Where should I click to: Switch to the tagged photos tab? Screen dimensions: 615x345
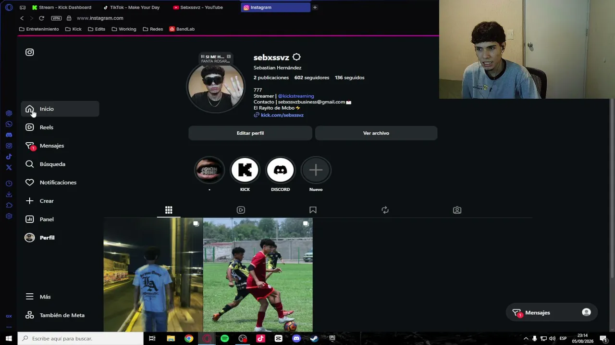(x=457, y=210)
